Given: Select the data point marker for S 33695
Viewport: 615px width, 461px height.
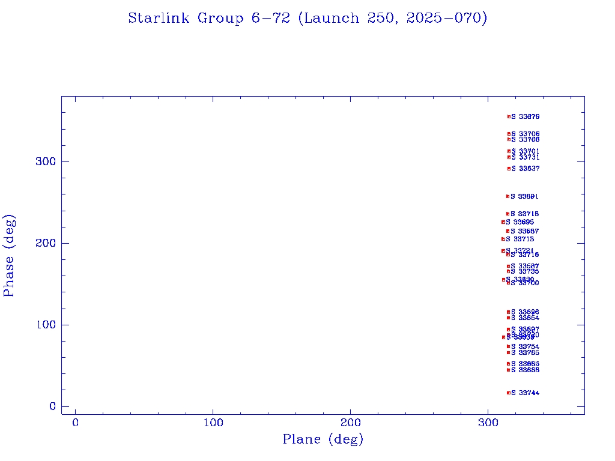Looking at the screenshot, I should coord(503,222).
